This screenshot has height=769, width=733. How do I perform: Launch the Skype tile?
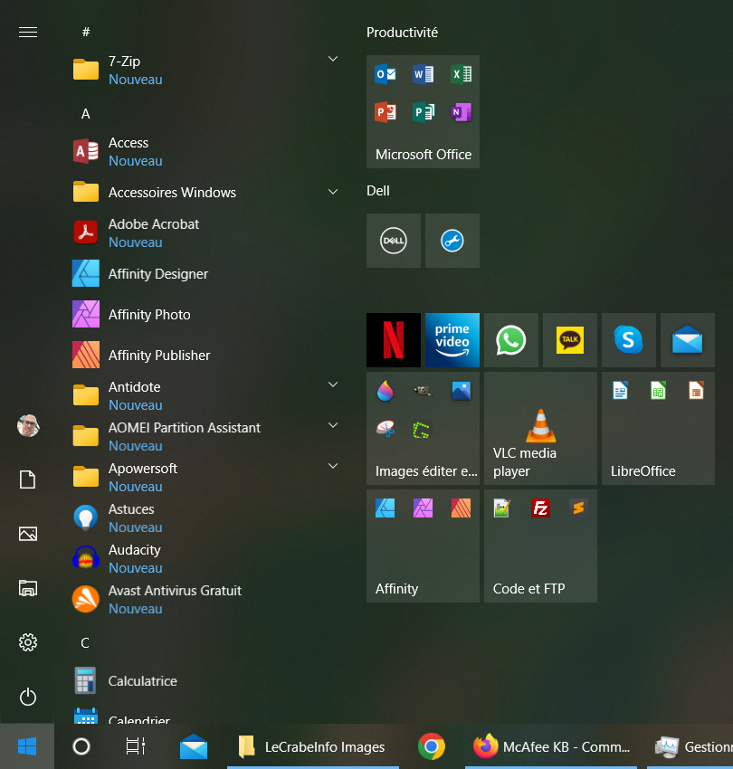pyautogui.click(x=629, y=340)
